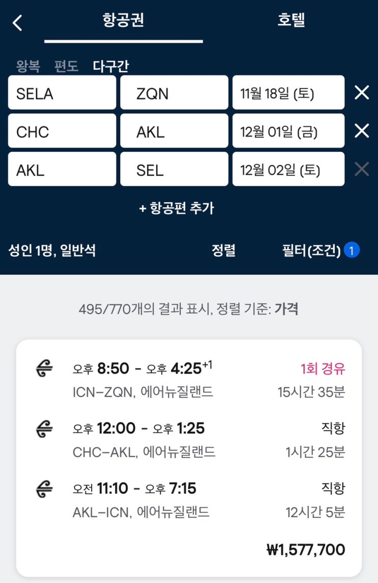Tap + 항공편 추가 to add flight

177,208
